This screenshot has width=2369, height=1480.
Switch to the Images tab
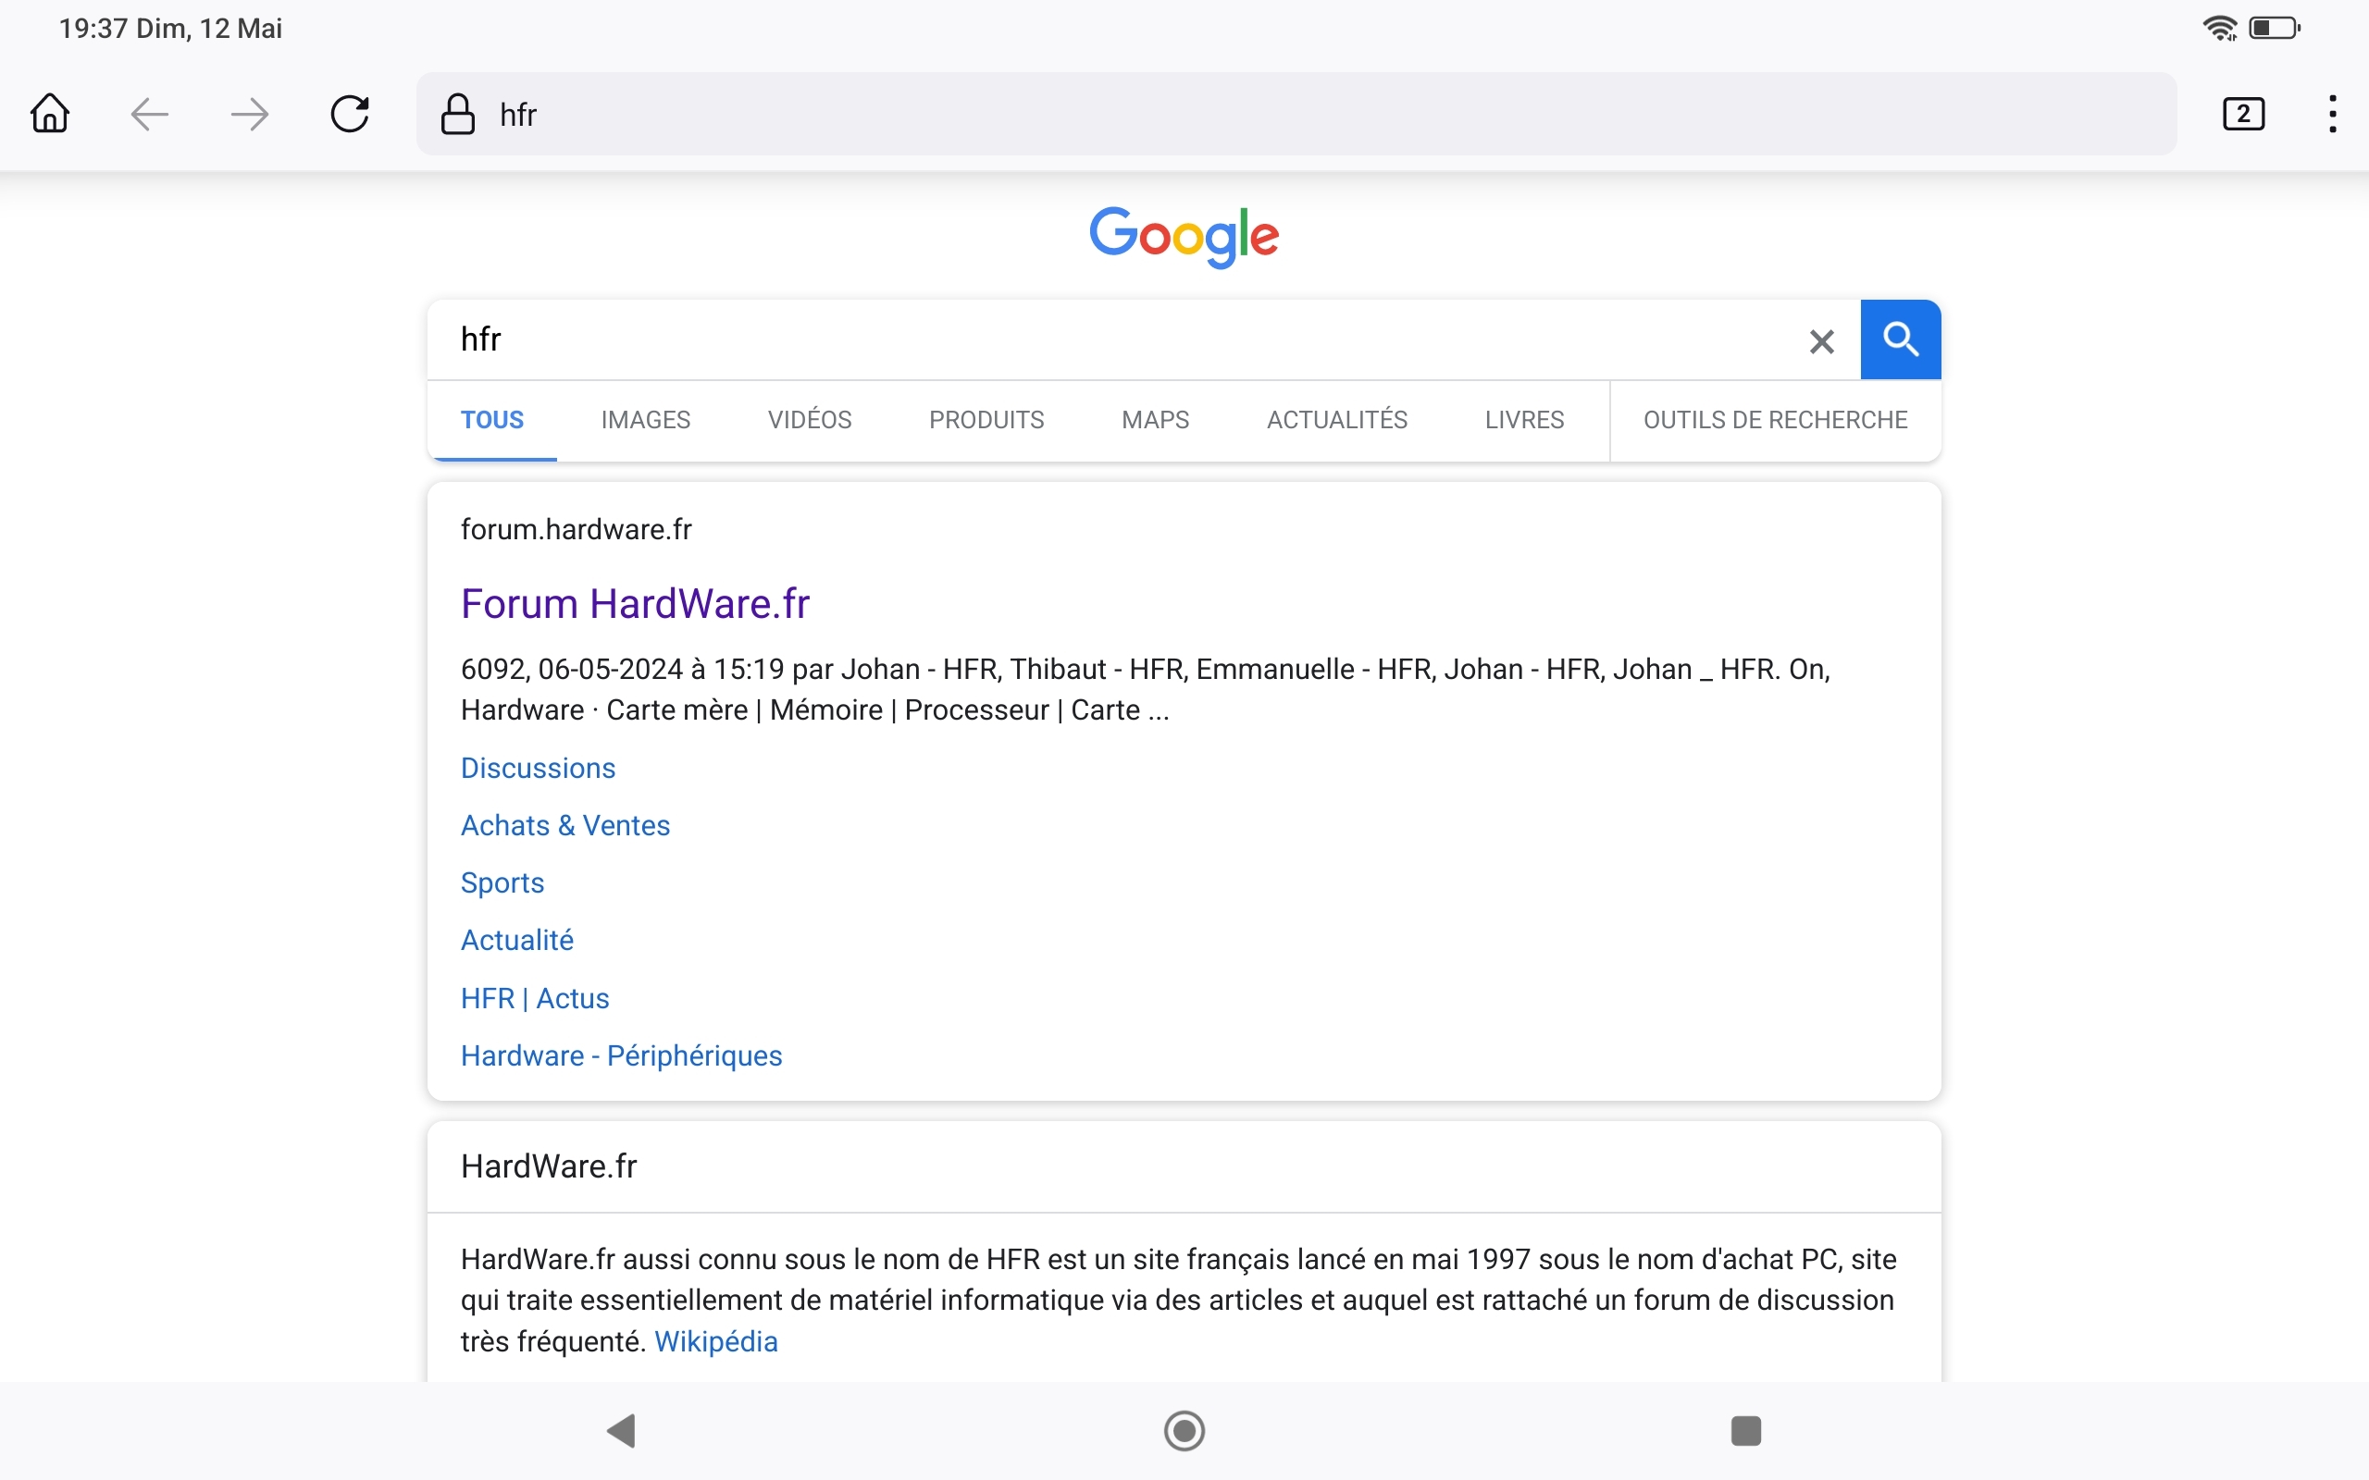click(x=645, y=420)
